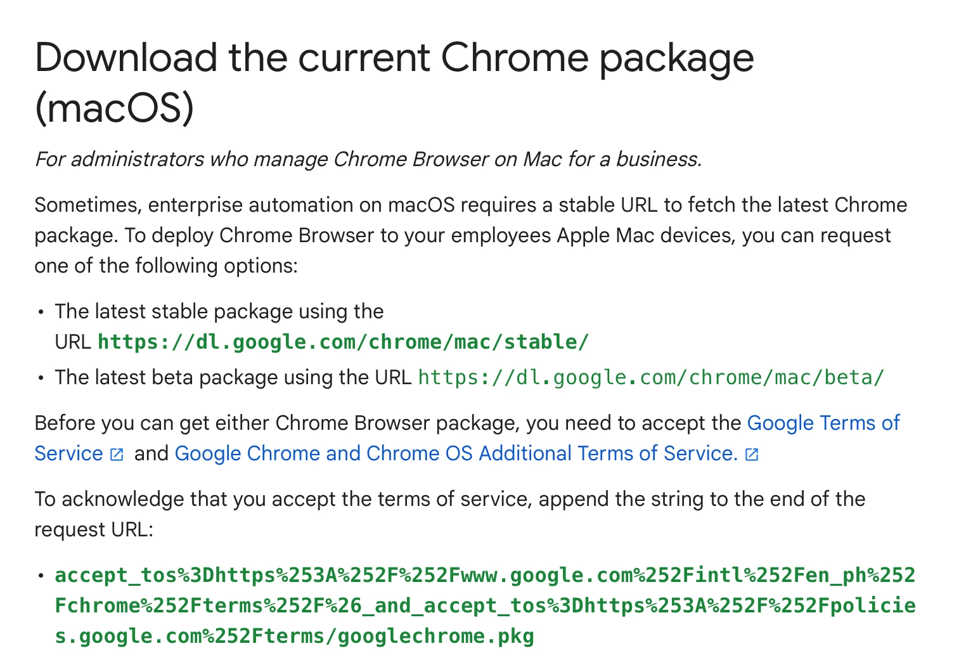Click the italic line 'For administrators who manage Chrome Browser'
Screen dimensions: 966x672
[x=368, y=158]
